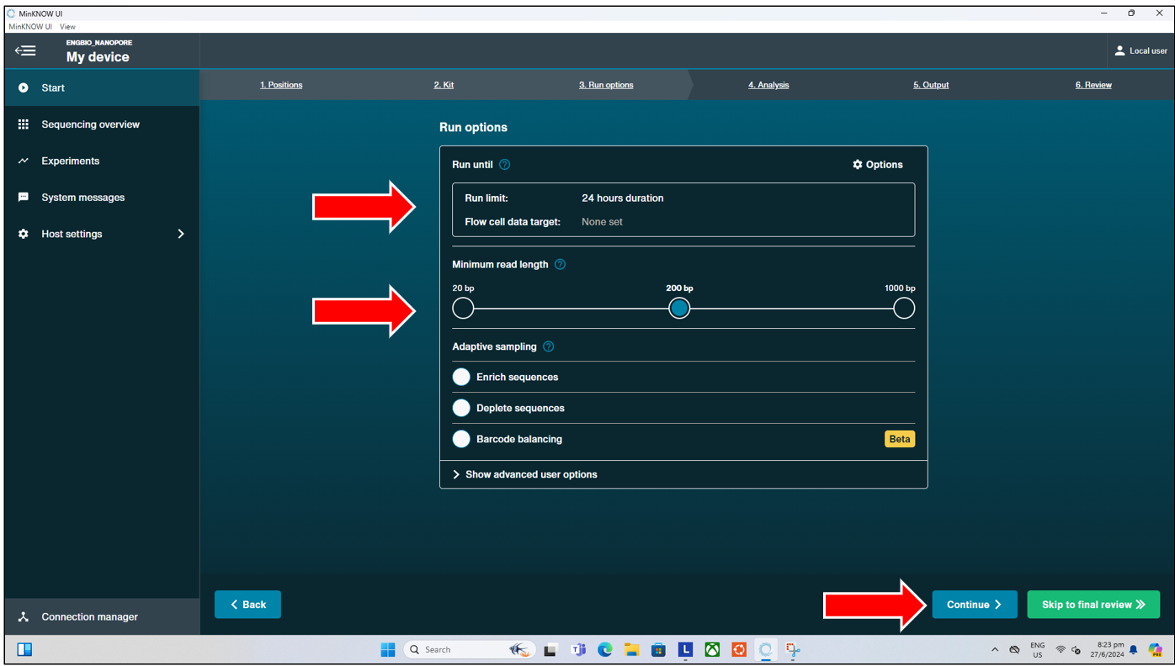
Task: Switch ENG US input language
Action: [1038, 650]
